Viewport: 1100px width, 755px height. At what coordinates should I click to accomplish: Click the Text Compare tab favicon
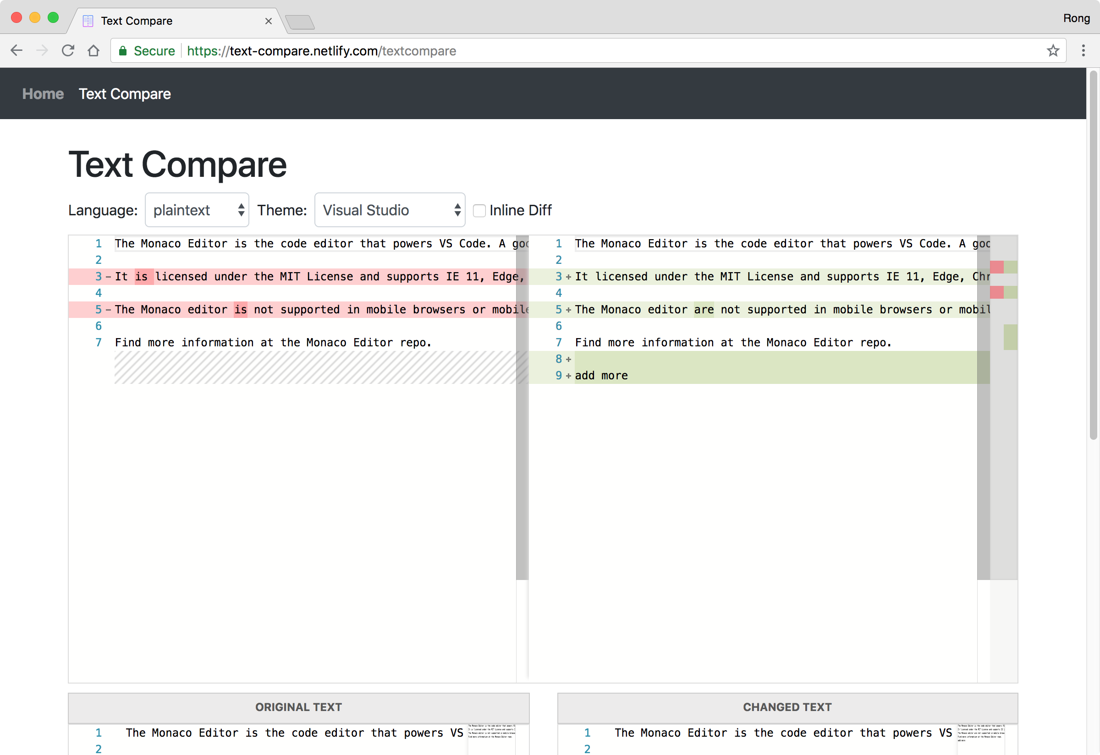pos(88,21)
